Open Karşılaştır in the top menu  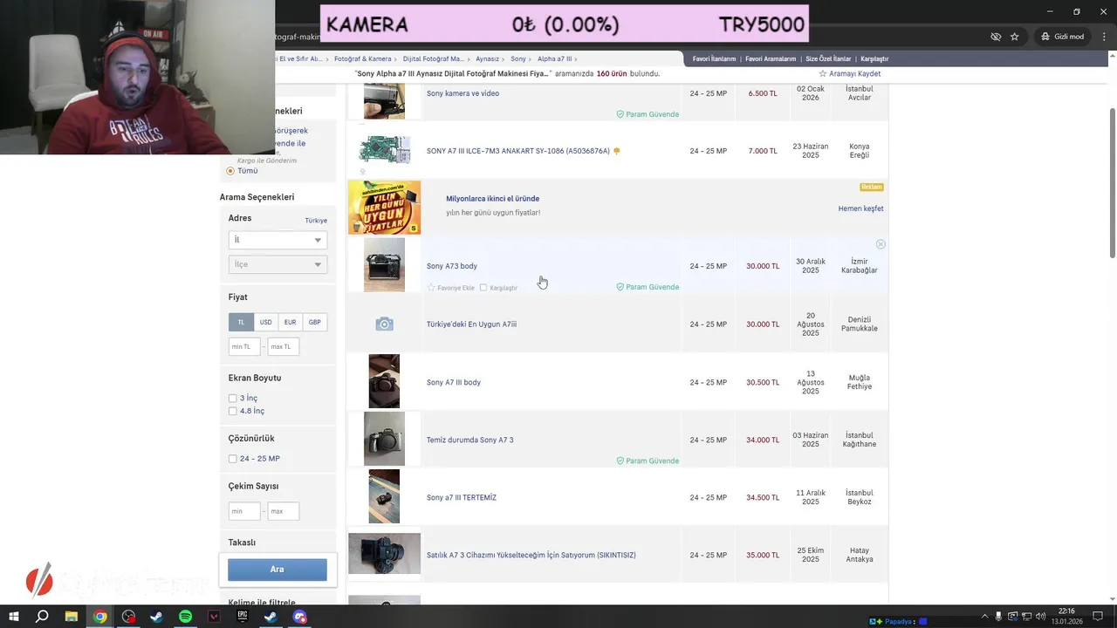pos(874,59)
